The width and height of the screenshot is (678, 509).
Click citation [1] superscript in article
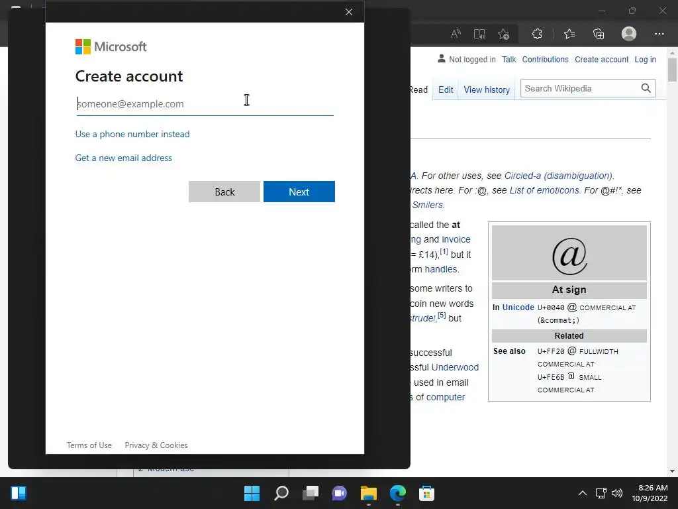click(444, 251)
